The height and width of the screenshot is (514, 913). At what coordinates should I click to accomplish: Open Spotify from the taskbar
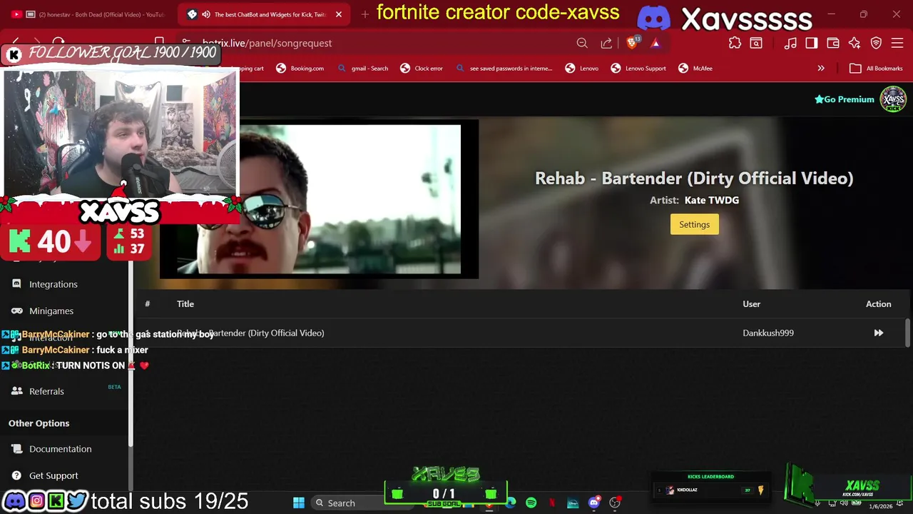[x=531, y=503]
